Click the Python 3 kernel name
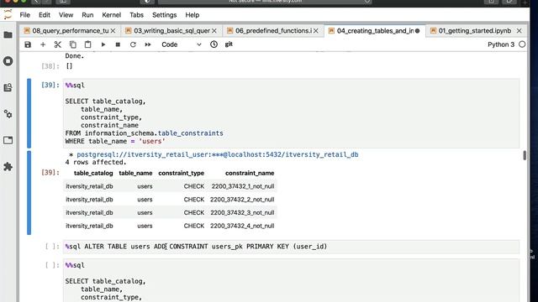 pyautogui.click(x=501, y=44)
